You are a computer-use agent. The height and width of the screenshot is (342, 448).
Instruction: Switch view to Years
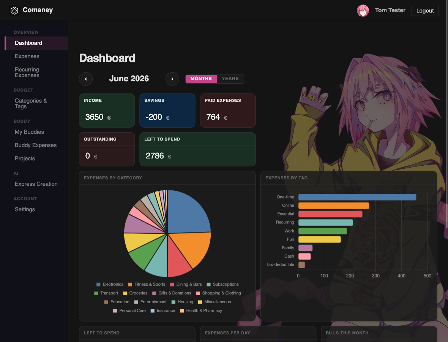(x=230, y=79)
